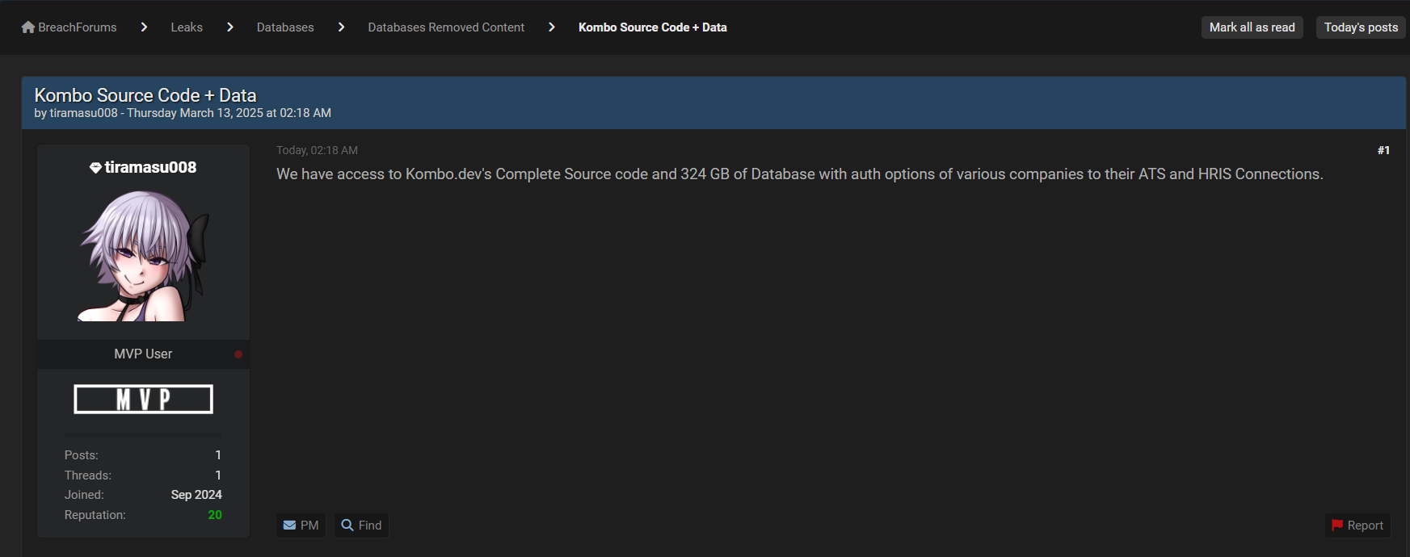This screenshot has height=557, width=1410.
Task: Click the user's anime avatar image
Action: [x=144, y=255]
